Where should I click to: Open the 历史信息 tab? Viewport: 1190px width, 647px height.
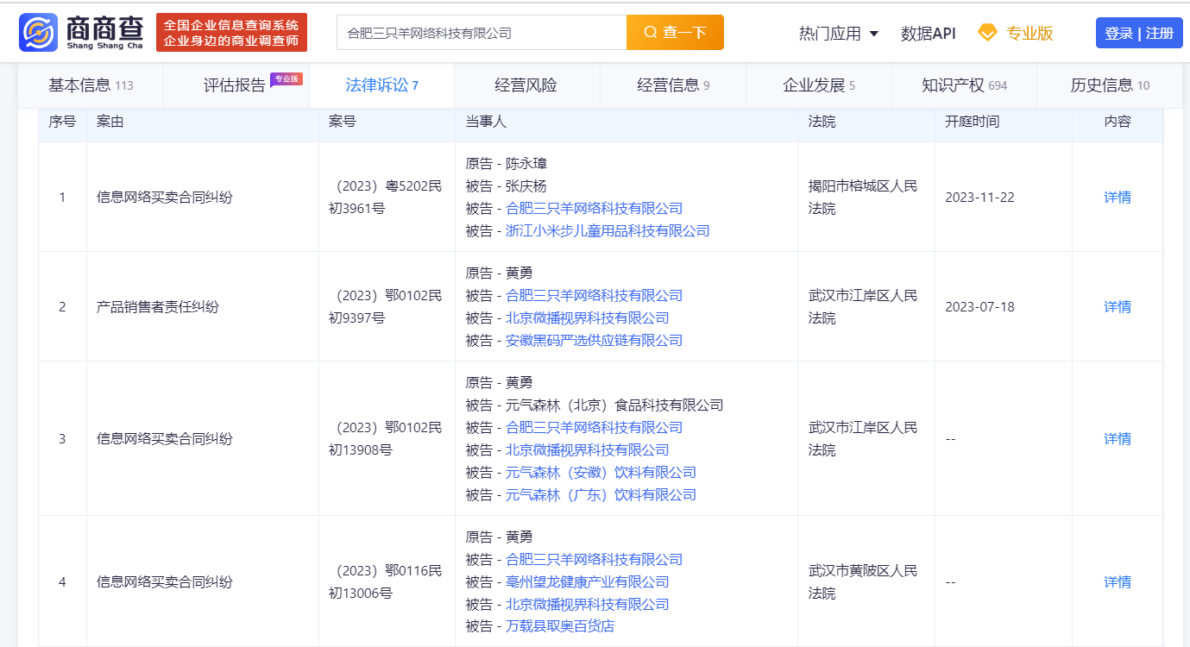(x=1110, y=85)
